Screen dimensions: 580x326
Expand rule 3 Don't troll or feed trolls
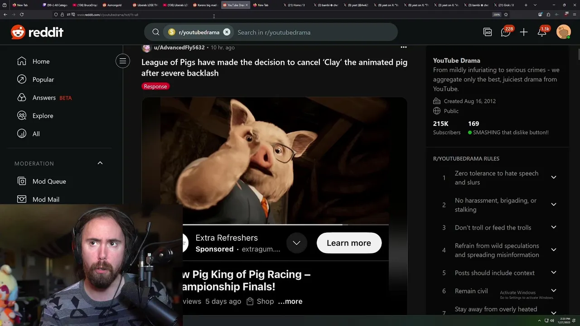[x=554, y=227]
